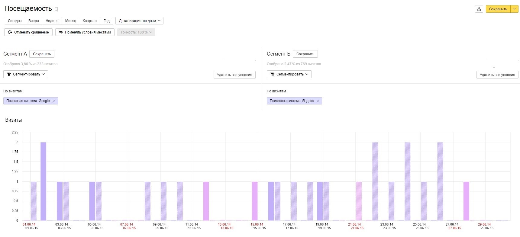This screenshot has width=520, height=237.
Task: Click the y-axis value 2,25
Action: [15, 132]
